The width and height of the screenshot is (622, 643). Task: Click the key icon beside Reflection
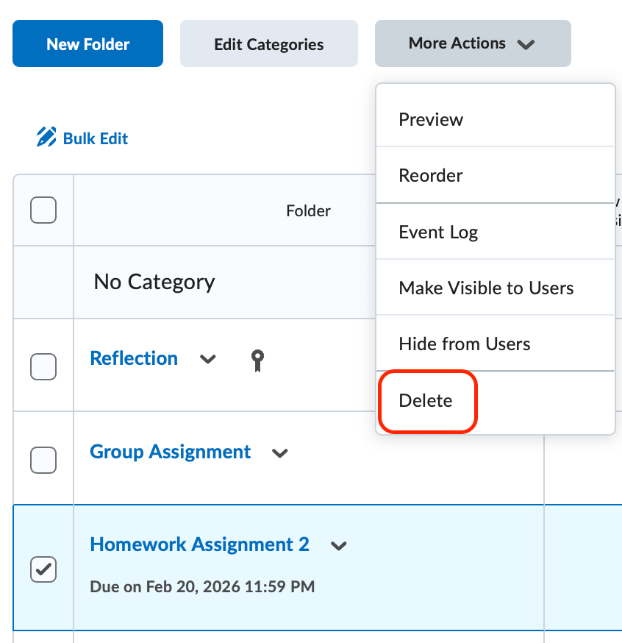pyautogui.click(x=257, y=360)
